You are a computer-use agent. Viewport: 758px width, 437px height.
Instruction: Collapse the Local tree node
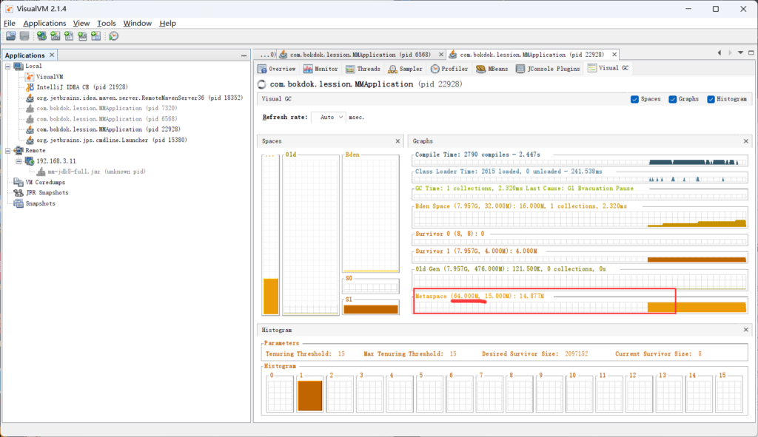point(7,66)
